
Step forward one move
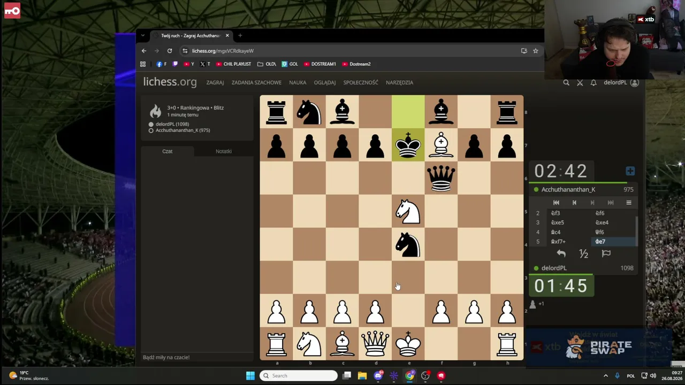click(x=592, y=203)
